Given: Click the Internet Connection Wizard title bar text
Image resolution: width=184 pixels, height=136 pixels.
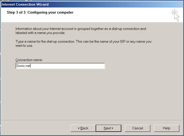Looking at the screenshot, I should pos(25,4).
